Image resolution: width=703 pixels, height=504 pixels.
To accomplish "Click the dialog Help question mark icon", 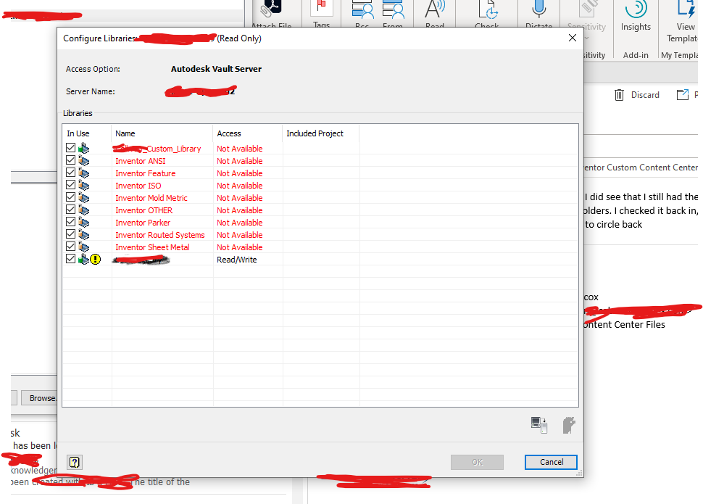I will (x=75, y=462).
